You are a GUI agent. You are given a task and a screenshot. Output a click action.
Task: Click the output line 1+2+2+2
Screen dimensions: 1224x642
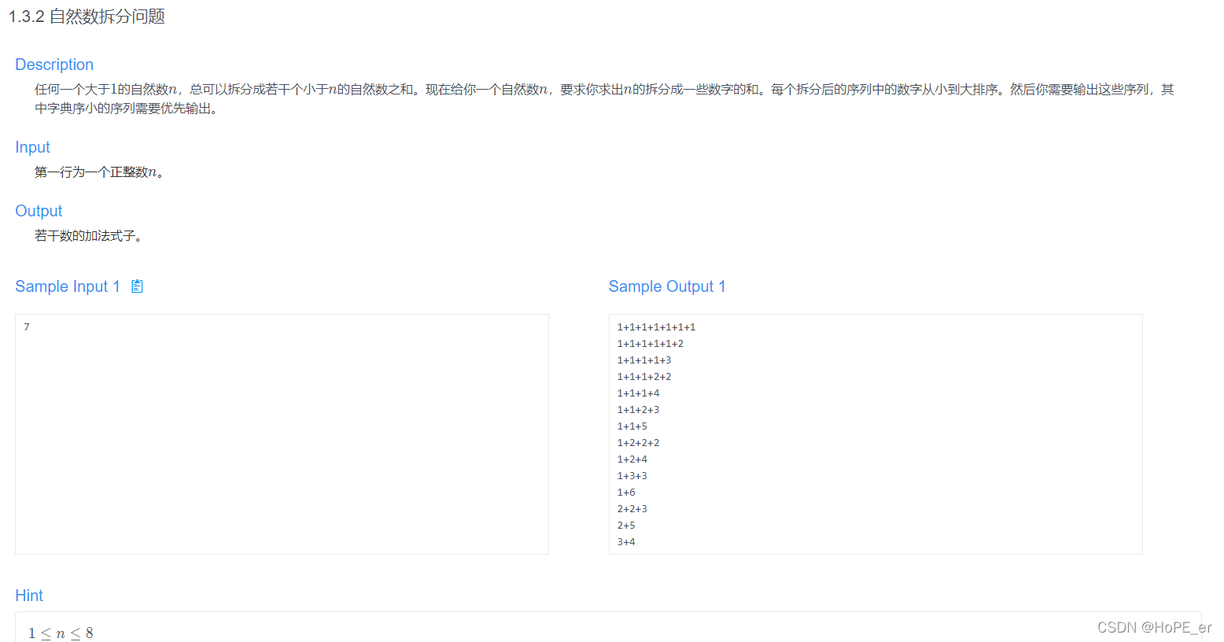638,443
